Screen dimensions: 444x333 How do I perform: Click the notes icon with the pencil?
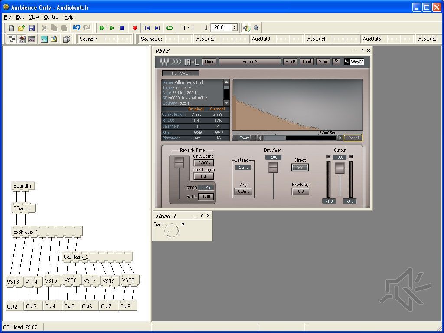click(x=54, y=39)
